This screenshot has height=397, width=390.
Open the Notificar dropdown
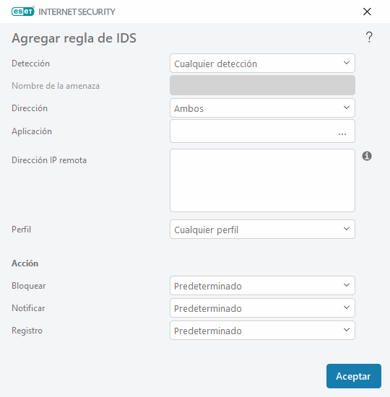[262, 308]
